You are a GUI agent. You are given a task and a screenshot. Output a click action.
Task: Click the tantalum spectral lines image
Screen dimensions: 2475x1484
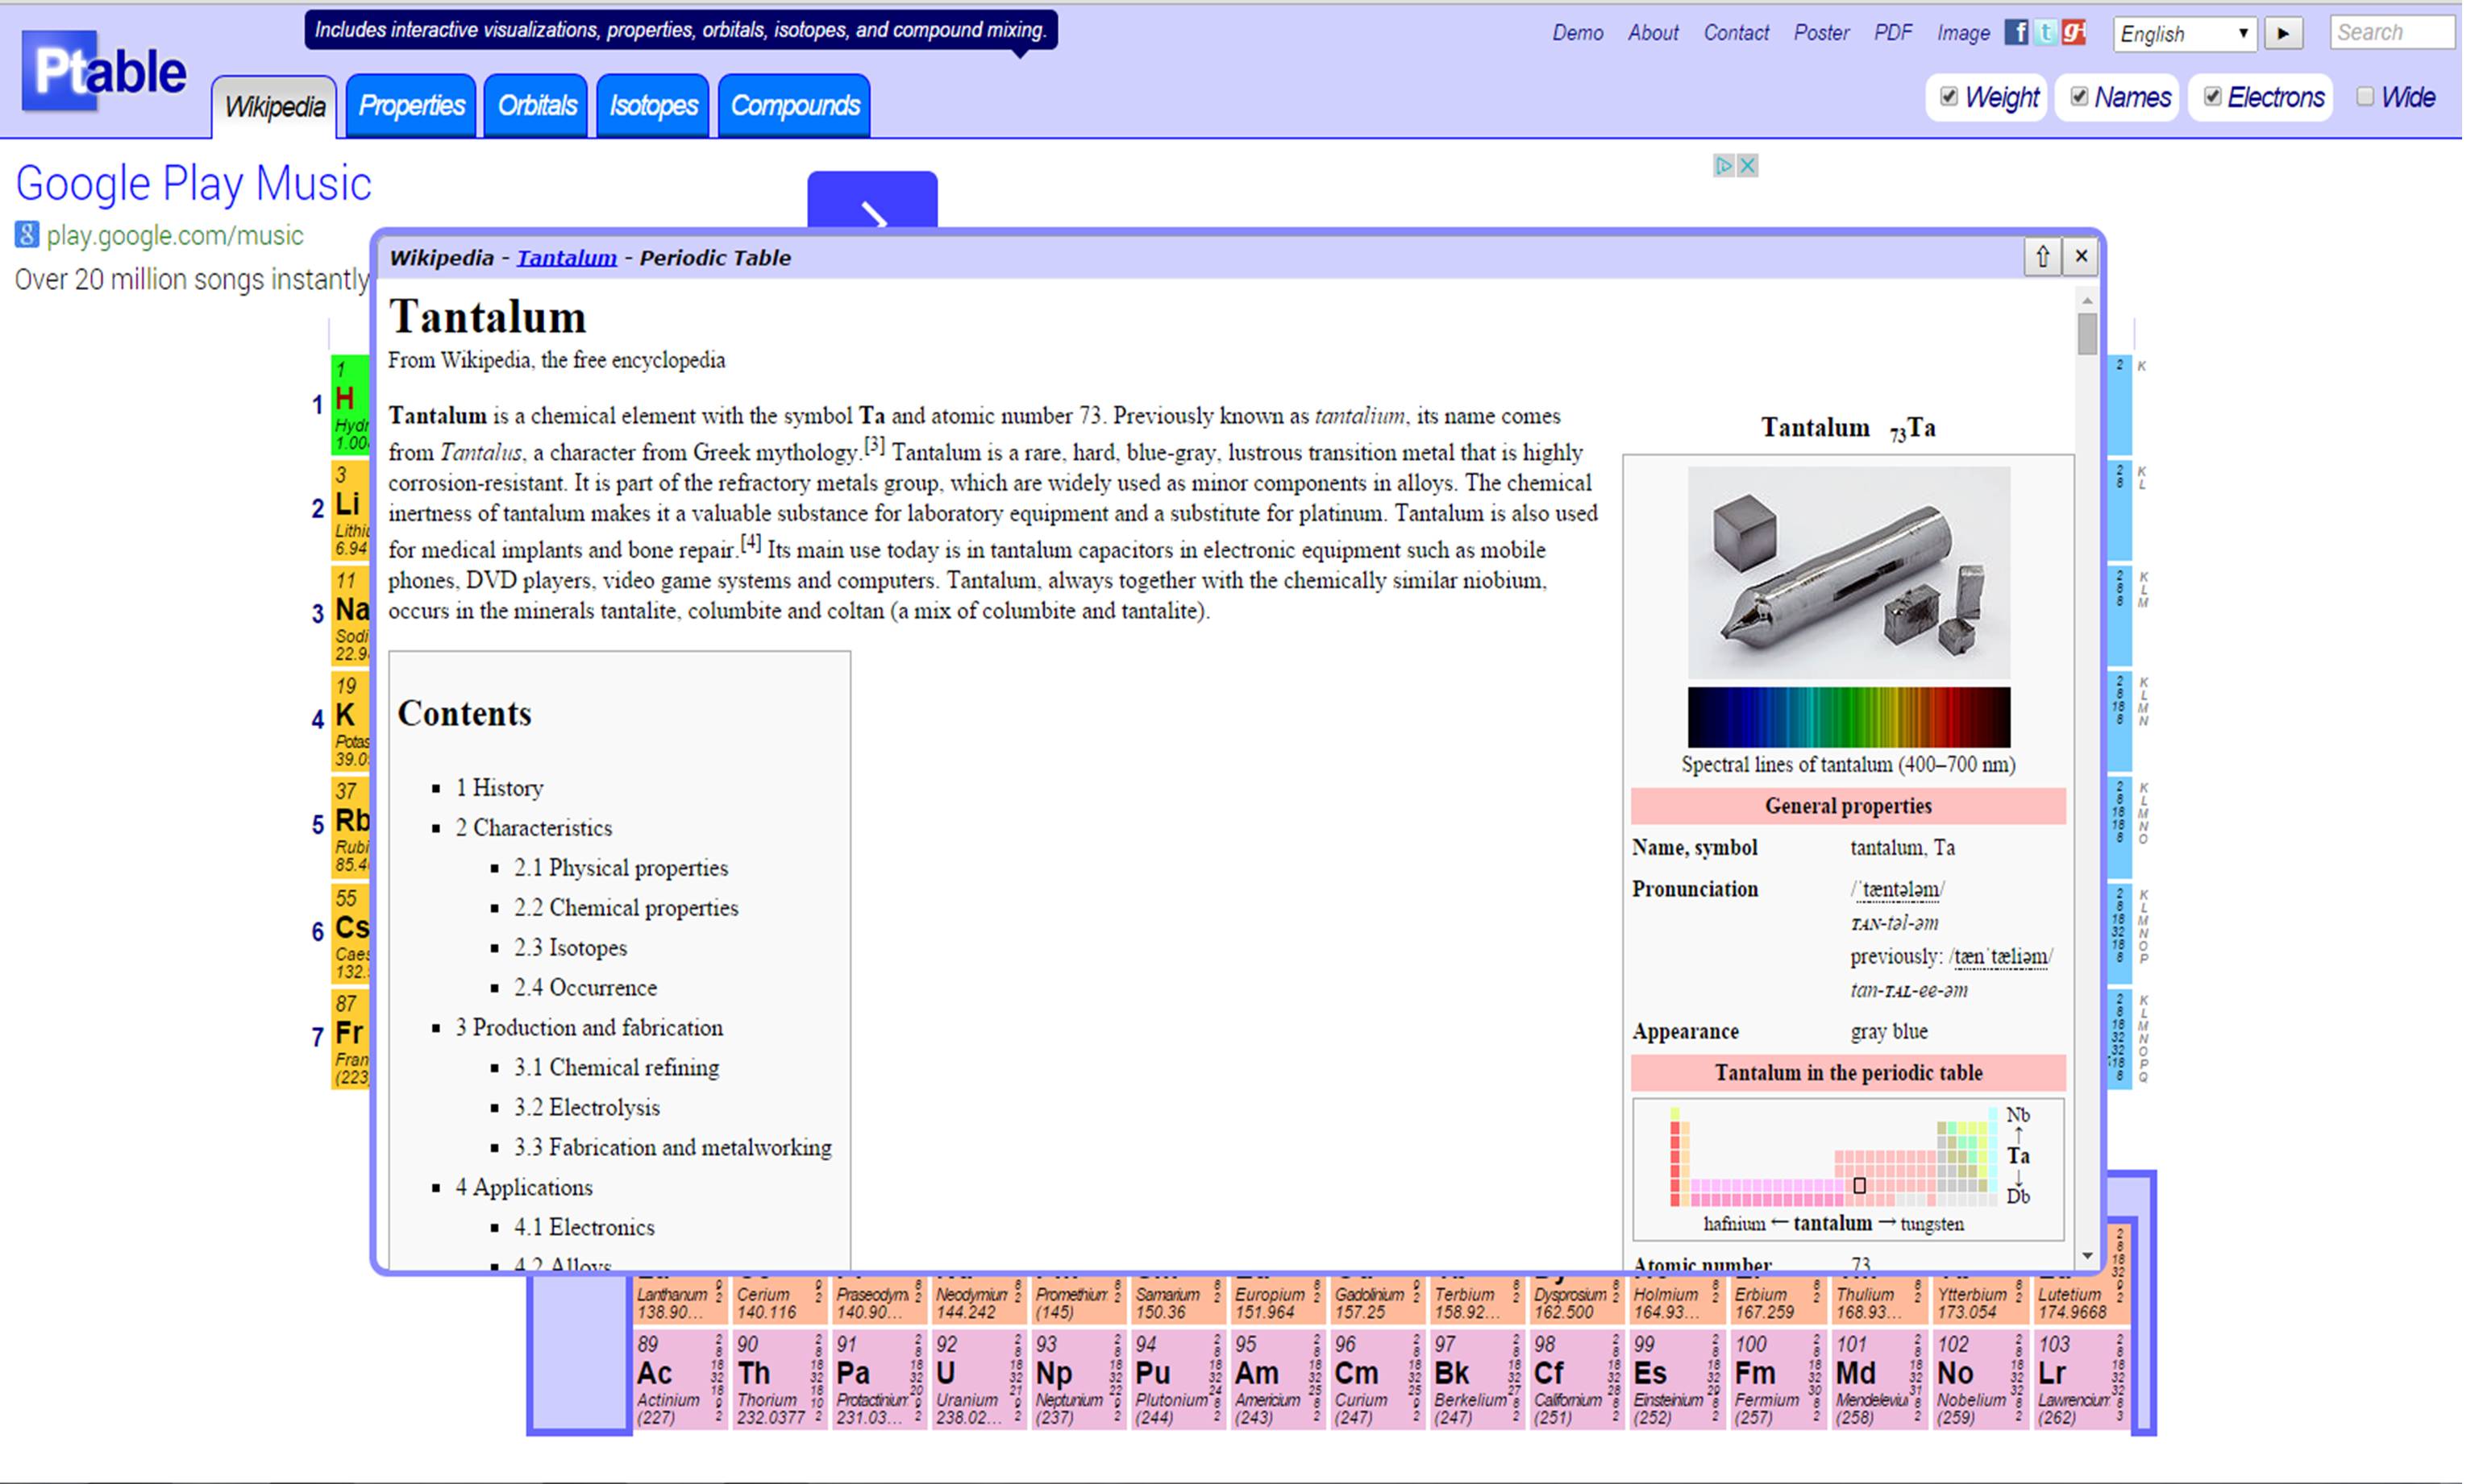1849,717
